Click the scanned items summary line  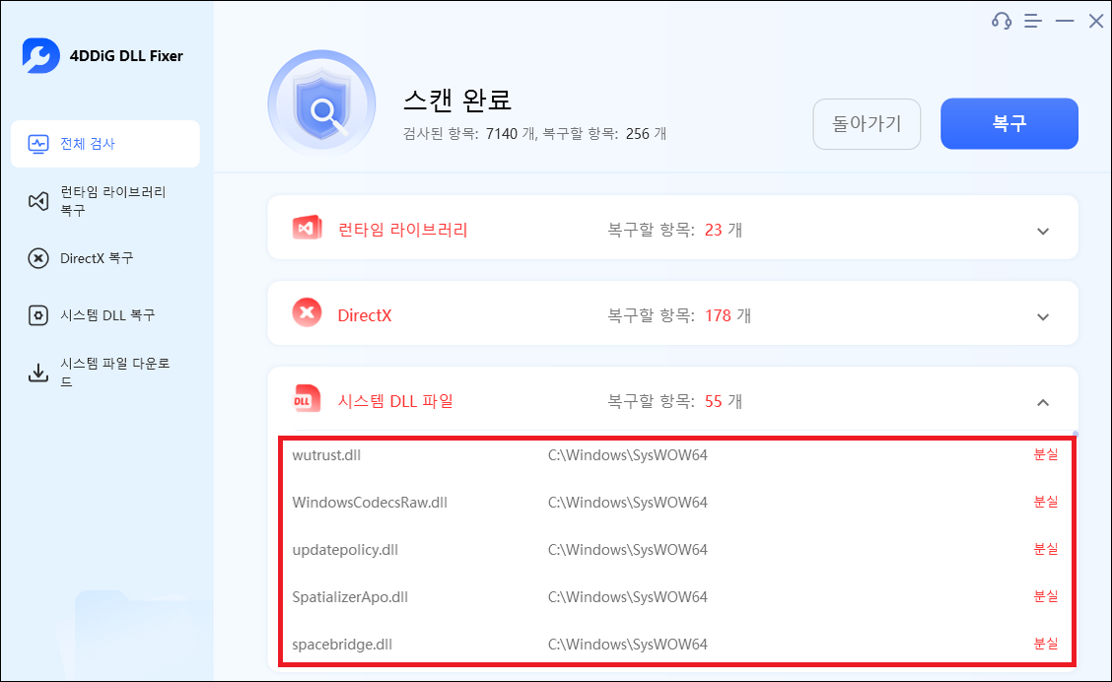(x=534, y=134)
